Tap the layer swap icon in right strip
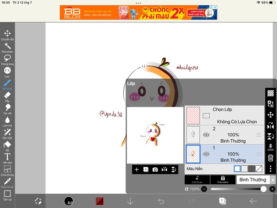 [x=271, y=104]
